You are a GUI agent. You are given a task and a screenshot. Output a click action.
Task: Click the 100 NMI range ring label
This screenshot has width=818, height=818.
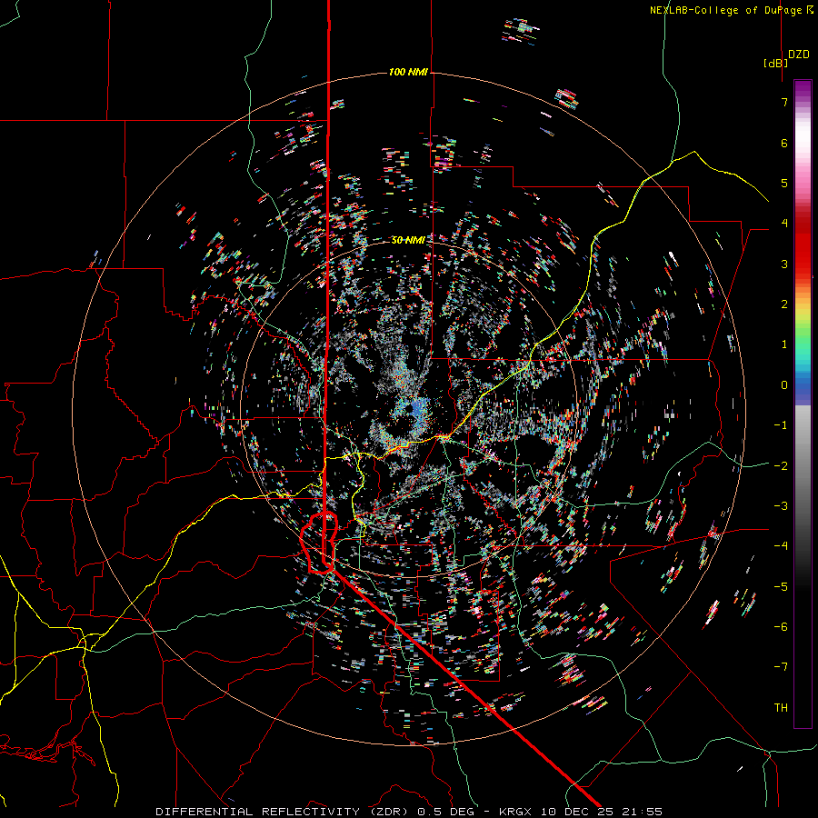[408, 72]
